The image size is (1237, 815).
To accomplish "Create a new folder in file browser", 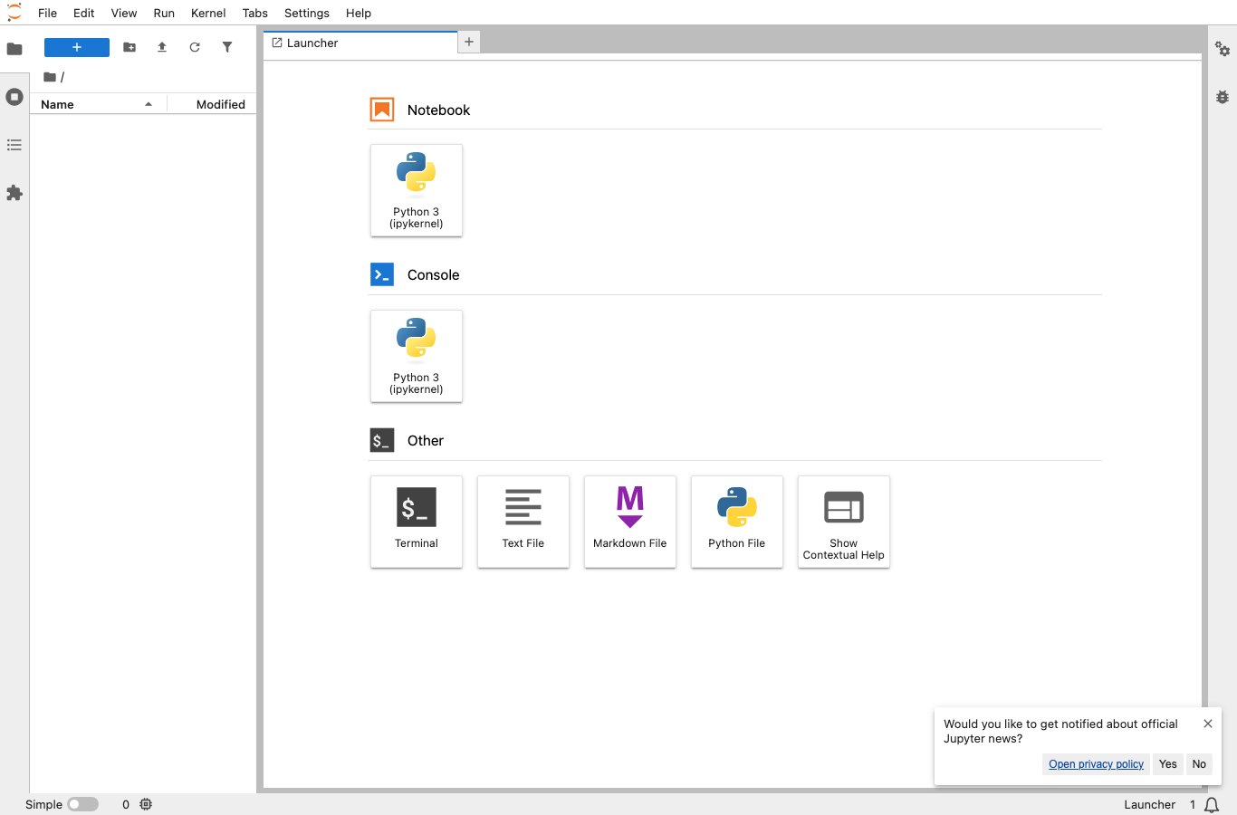I will pos(129,47).
